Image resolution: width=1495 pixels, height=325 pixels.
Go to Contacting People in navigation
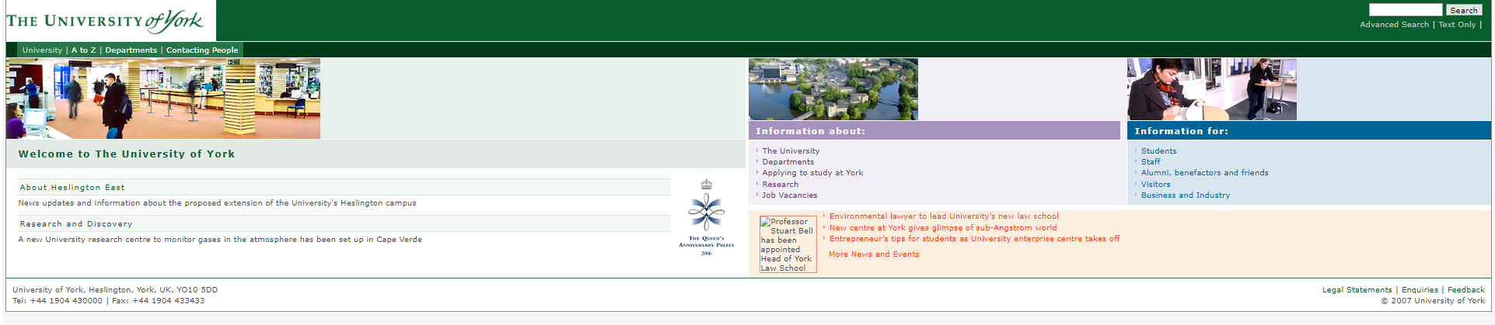pyautogui.click(x=202, y=50)
